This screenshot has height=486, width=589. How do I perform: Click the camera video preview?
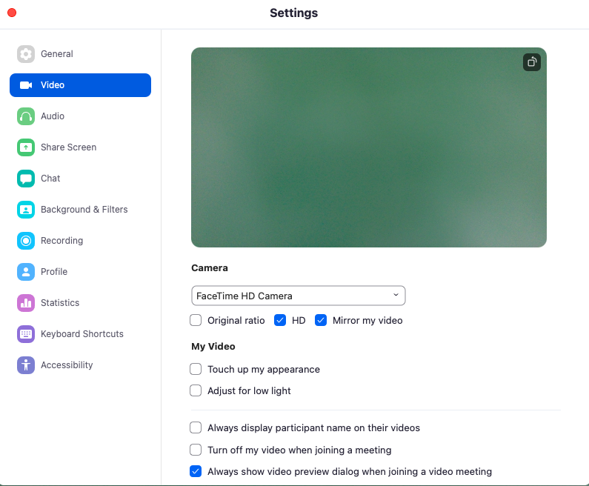coord(369,147)
